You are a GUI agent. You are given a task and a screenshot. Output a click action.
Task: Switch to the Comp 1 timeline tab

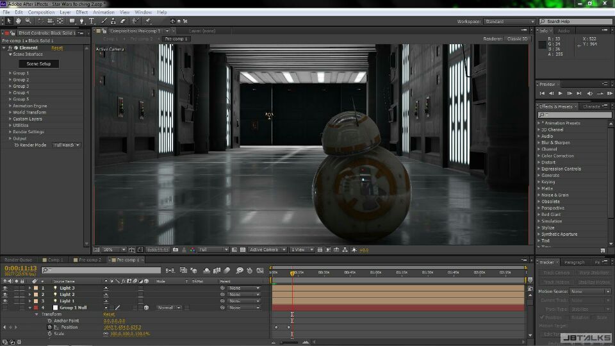tap(54, 259)
